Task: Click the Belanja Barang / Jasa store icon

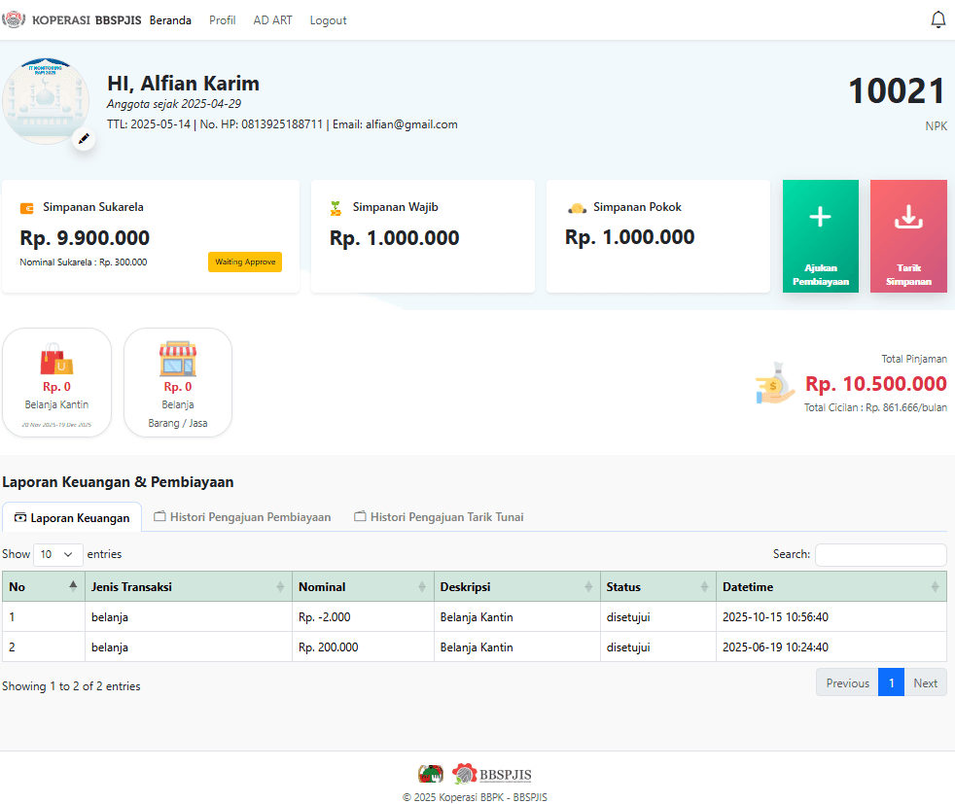Action: 178,359
